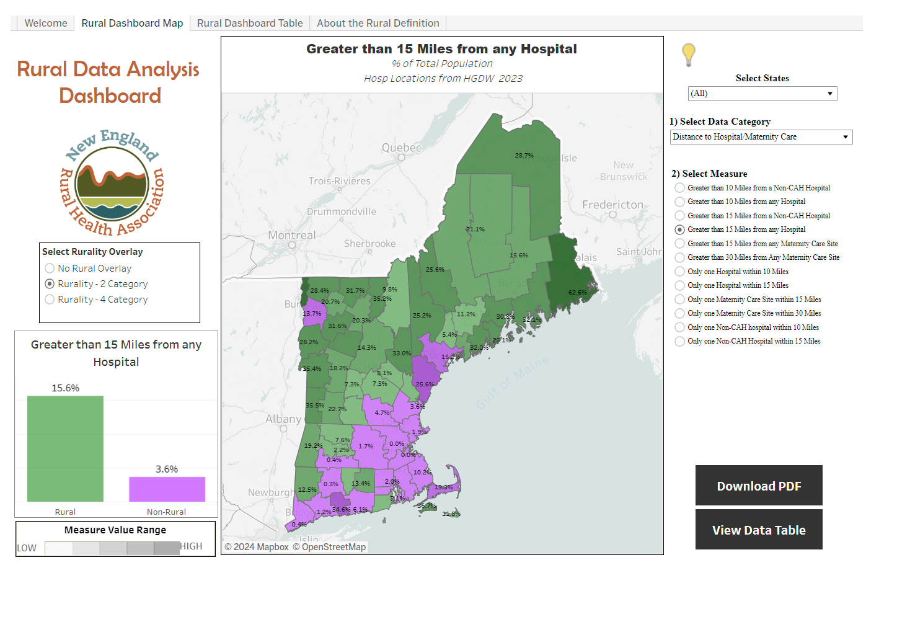Viewport: 897px width, 640px height.
Task: Click the green Rural bar in the chart
Action: click(x=65, y=450)
